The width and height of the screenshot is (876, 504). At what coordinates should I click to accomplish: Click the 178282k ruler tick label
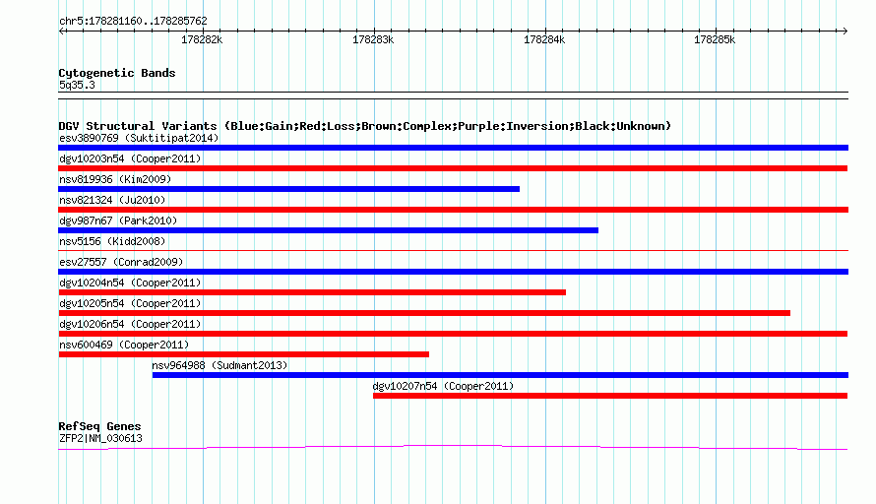[x=202, y=39]
